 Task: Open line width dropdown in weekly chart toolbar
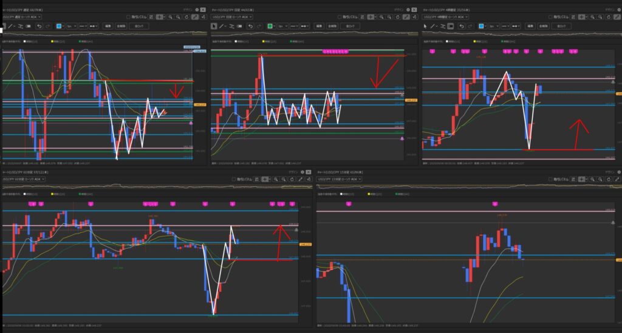point(71,26)
